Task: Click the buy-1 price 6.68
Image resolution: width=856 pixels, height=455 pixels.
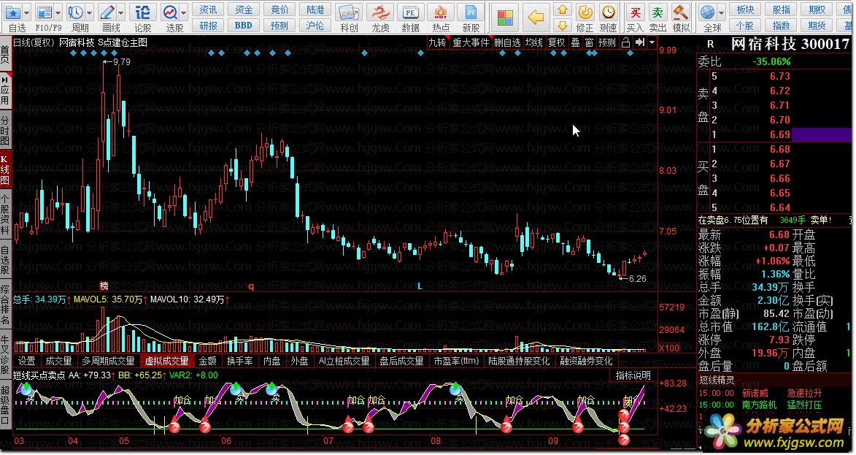Action: (780, 149)
